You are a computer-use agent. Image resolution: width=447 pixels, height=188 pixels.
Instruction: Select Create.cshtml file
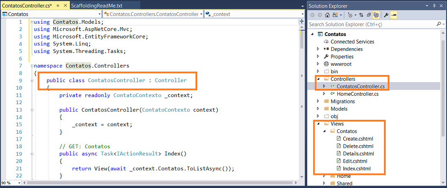358,138
